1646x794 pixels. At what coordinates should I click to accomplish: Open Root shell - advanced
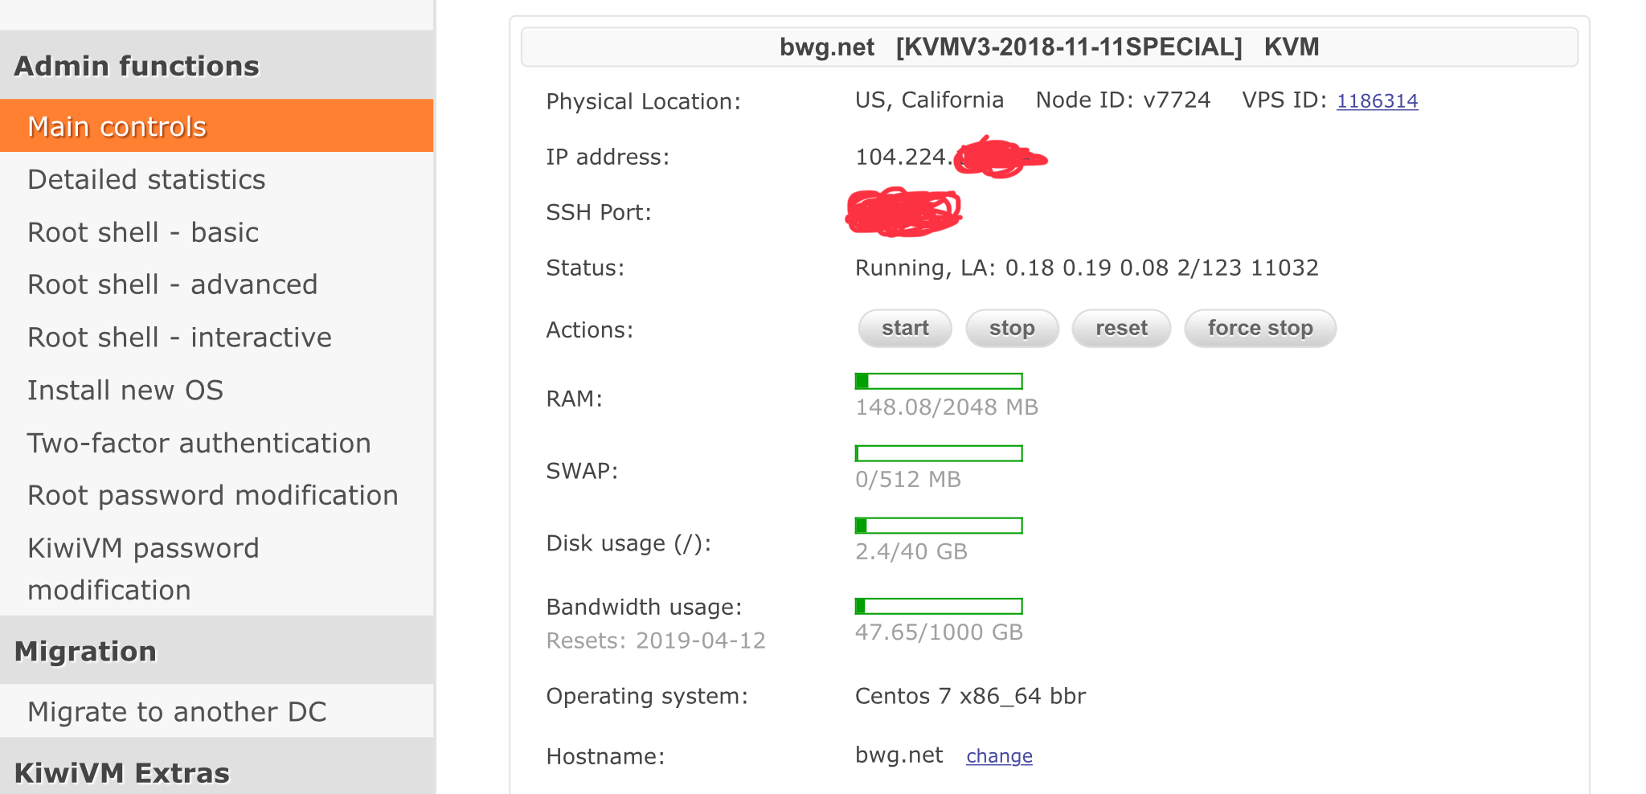click(172, 284)
